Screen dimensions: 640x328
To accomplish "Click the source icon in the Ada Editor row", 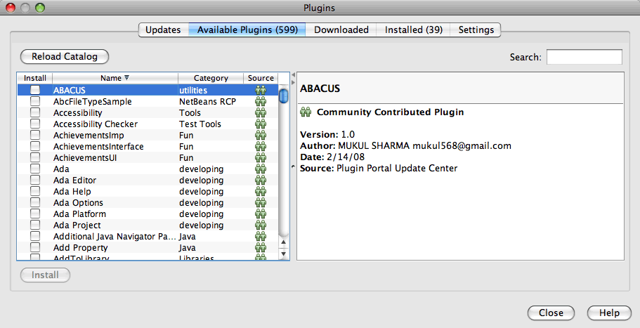I will pyautogui.click(x=261, y=181).
